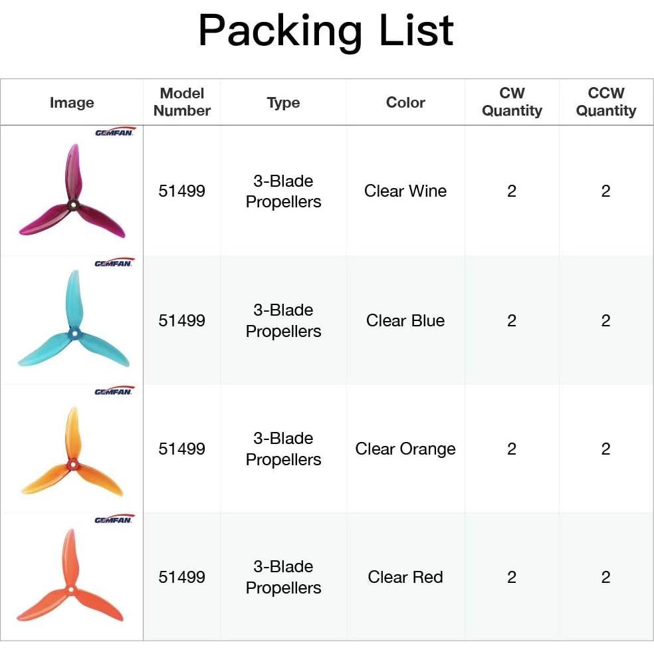Screen dimensions: 654x654
Task: Click the Type column header
Action: pos(283,103)
